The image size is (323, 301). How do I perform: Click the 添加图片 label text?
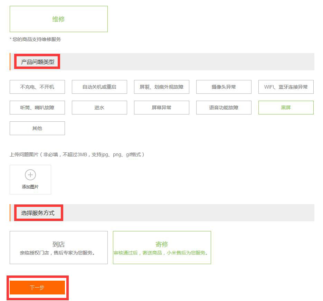coord(30,187)
